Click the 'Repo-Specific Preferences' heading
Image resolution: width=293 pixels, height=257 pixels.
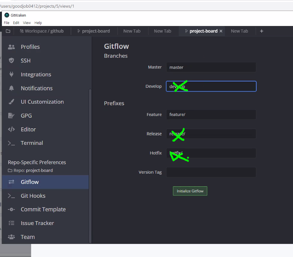37,162
